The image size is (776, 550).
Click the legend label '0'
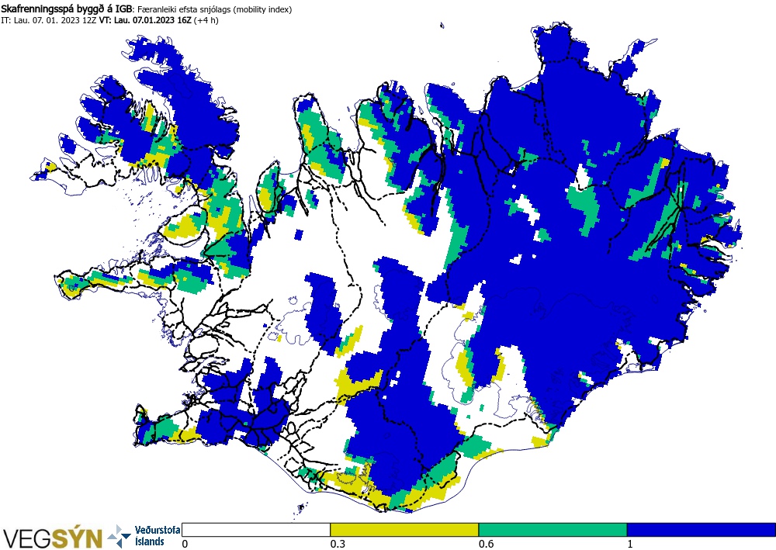(x=185, y=544)
